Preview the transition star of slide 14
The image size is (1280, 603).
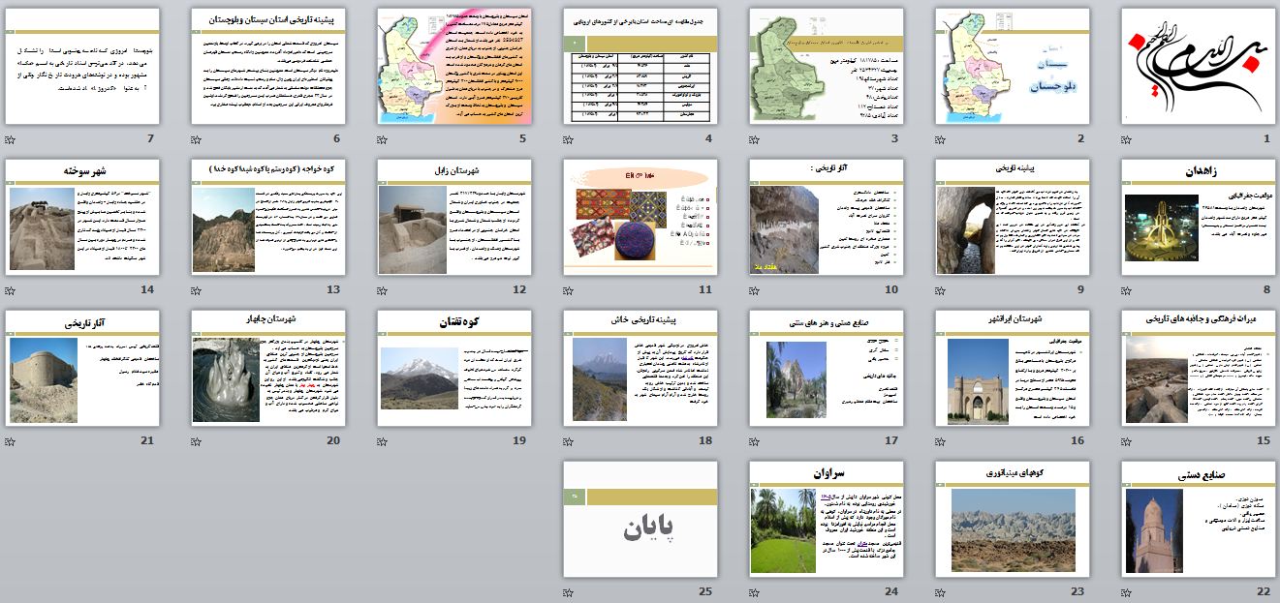click(10, 291)
